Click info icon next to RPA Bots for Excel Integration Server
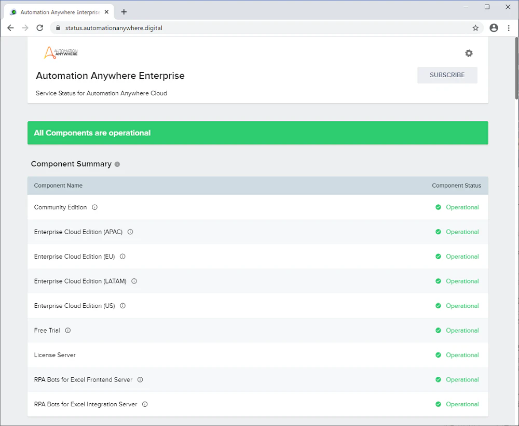 [x=145, y=404]
